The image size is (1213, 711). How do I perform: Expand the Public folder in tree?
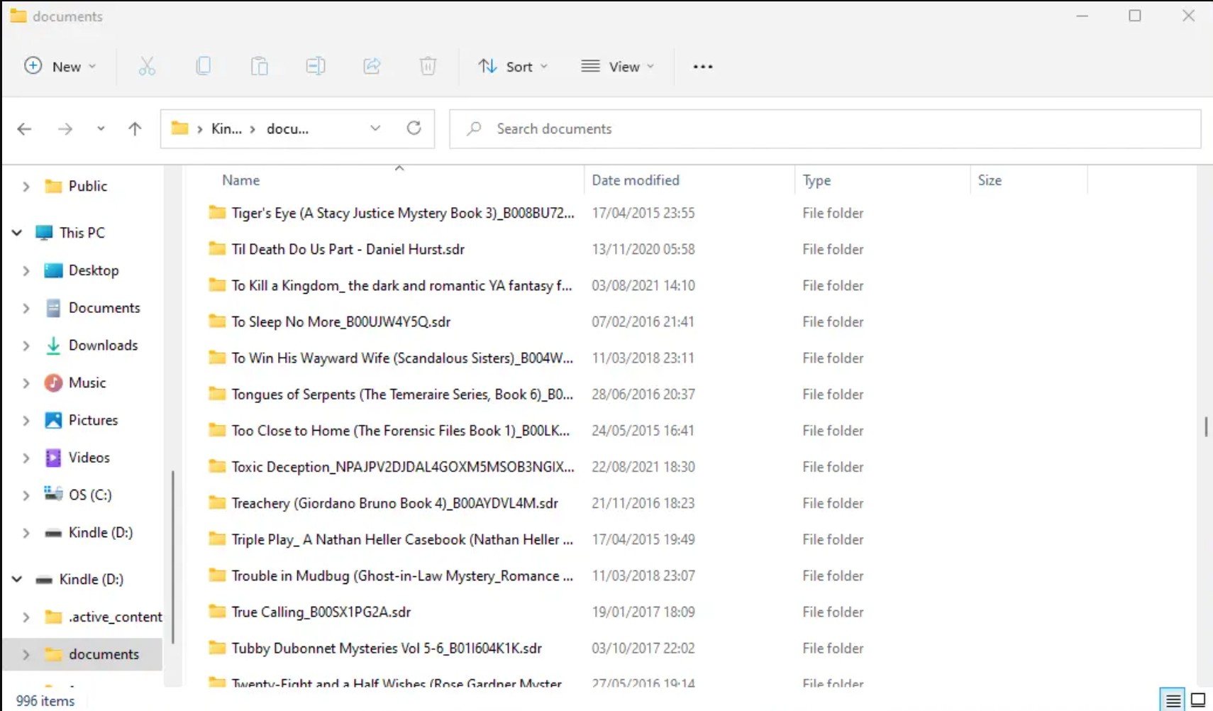pos(26,187)
